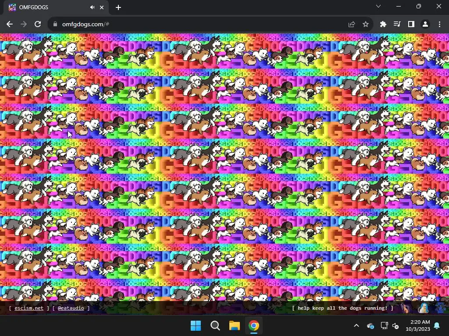Open the network status tray icon
The width and height of the screenshot is (449, 336).
[384, 325]
